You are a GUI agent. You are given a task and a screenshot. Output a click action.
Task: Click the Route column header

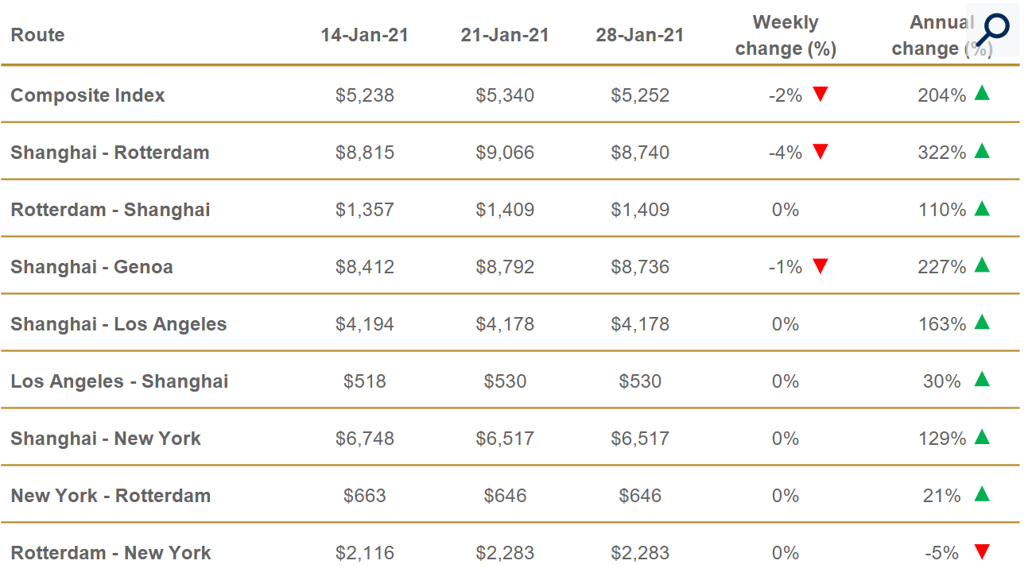click(x=37, y=35)
